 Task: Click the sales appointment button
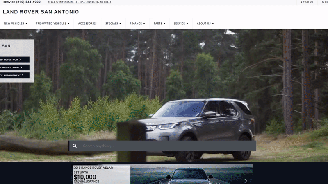coord(14,67)
